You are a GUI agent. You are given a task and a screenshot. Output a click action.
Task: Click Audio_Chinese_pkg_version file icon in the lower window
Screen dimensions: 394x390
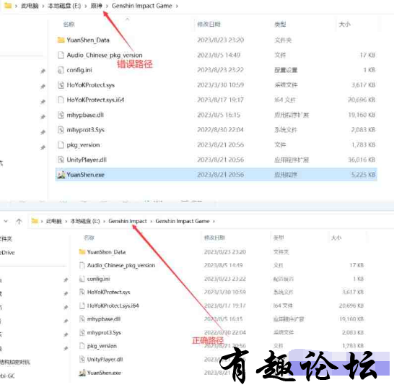pyautogui.click(x=82, y=265)
